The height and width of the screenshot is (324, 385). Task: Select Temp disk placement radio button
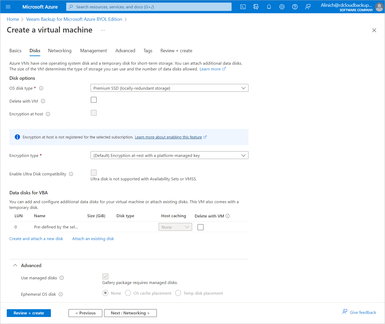178,293
